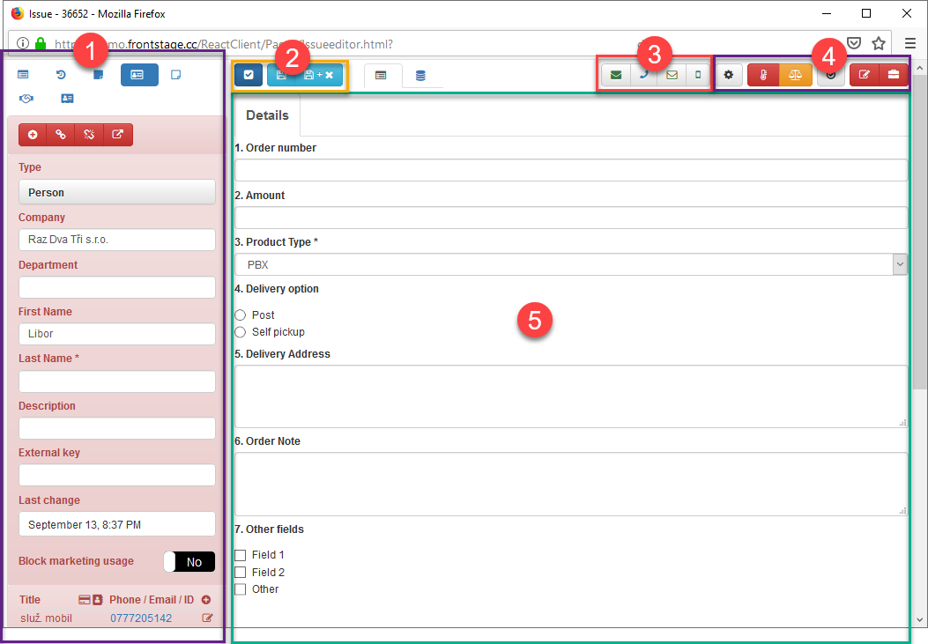This screenshot has width=928, height=644.
Task: Open the address card icon below handshake row
Action: coord(67,98)
